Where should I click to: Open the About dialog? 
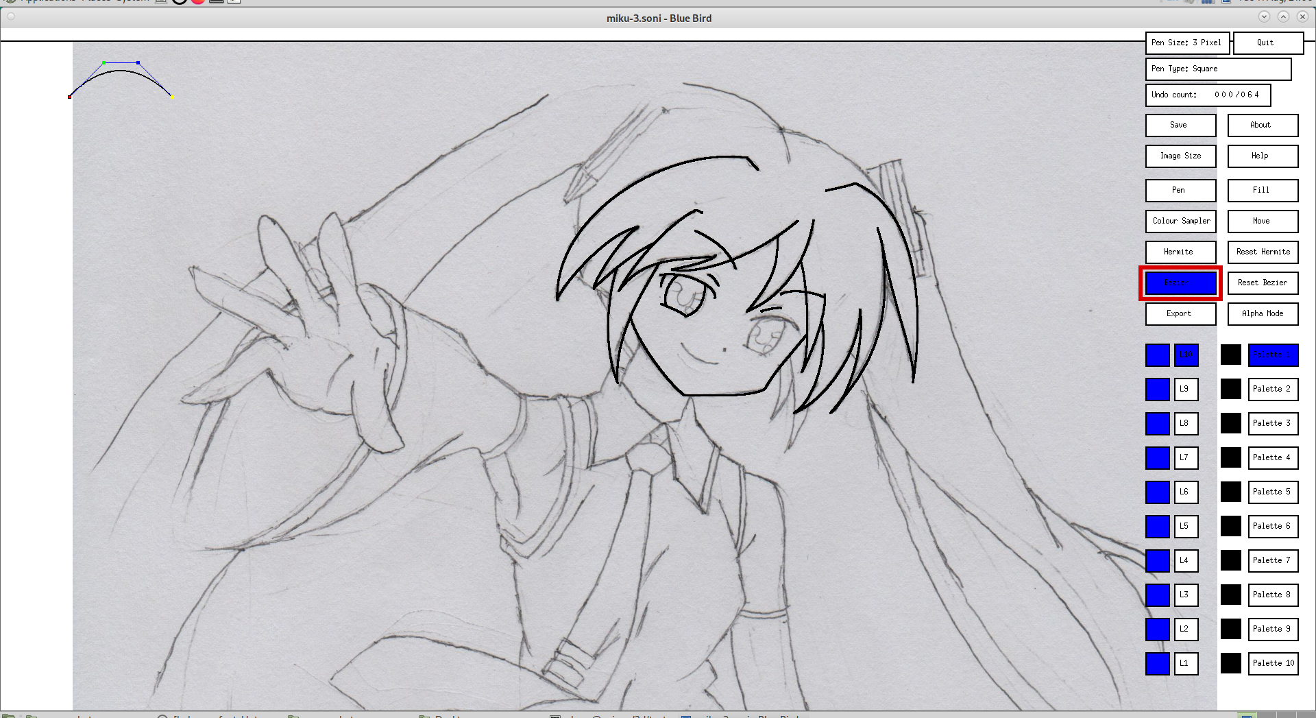click(1263, 125)
